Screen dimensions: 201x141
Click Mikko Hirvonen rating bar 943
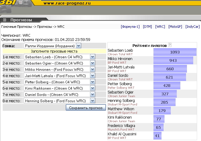pos(173,60)
